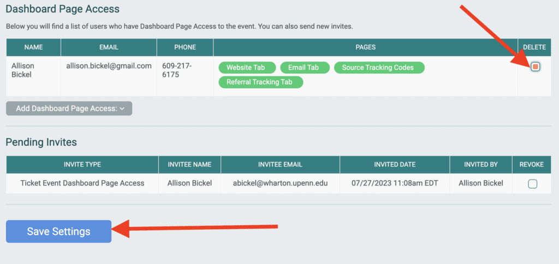The image size is (559, 264).
Task: Click allison.bickel@gmail.com email cell
Action: click(x=109, y=66)
